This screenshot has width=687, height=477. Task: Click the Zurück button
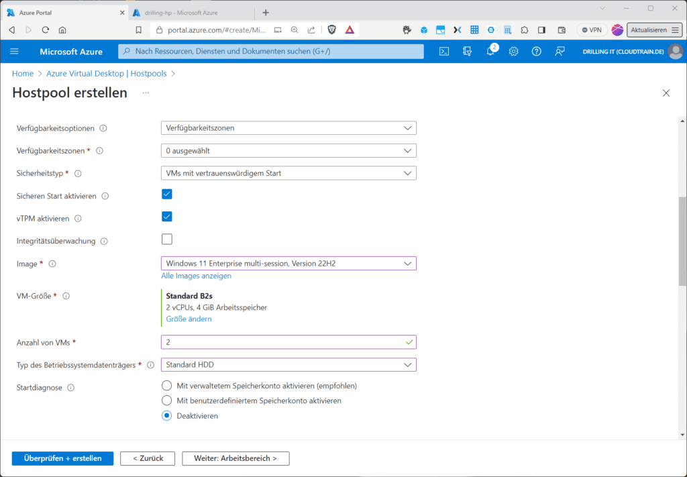click(x=148, y=458)
